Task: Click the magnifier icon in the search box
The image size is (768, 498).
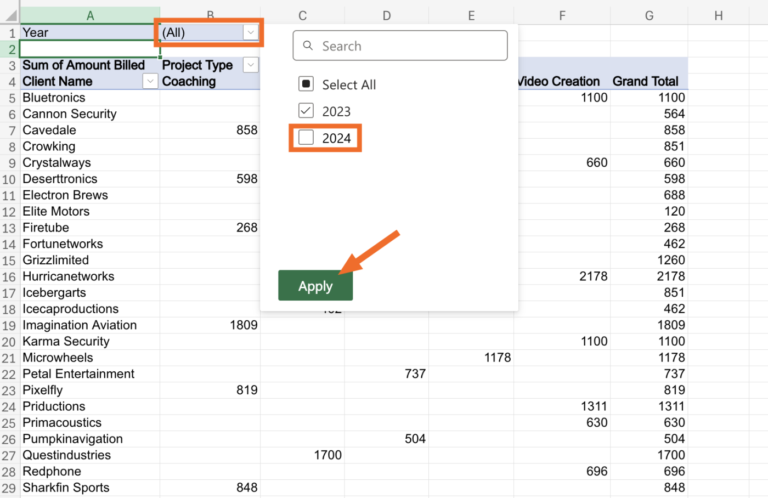Action: click(x=308, y=46)
